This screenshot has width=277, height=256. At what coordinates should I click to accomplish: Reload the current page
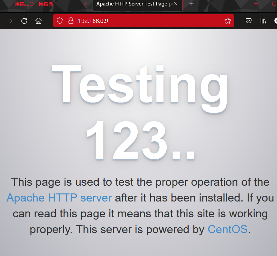[24, 21]
